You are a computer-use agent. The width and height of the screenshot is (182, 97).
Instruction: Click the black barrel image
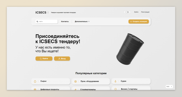click(130, 49)
